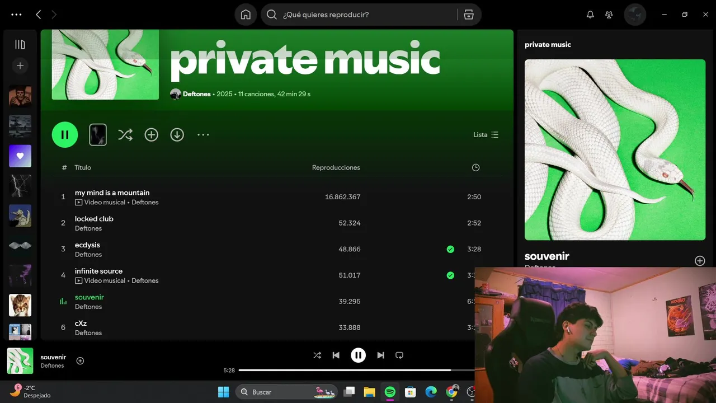This screenshot has height=403, width=716.
Task: Click the taskbar Buscar search box
Action: [x=286, y=392]
